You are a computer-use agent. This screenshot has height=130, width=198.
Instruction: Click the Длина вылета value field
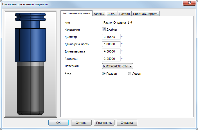click(111, 51)
